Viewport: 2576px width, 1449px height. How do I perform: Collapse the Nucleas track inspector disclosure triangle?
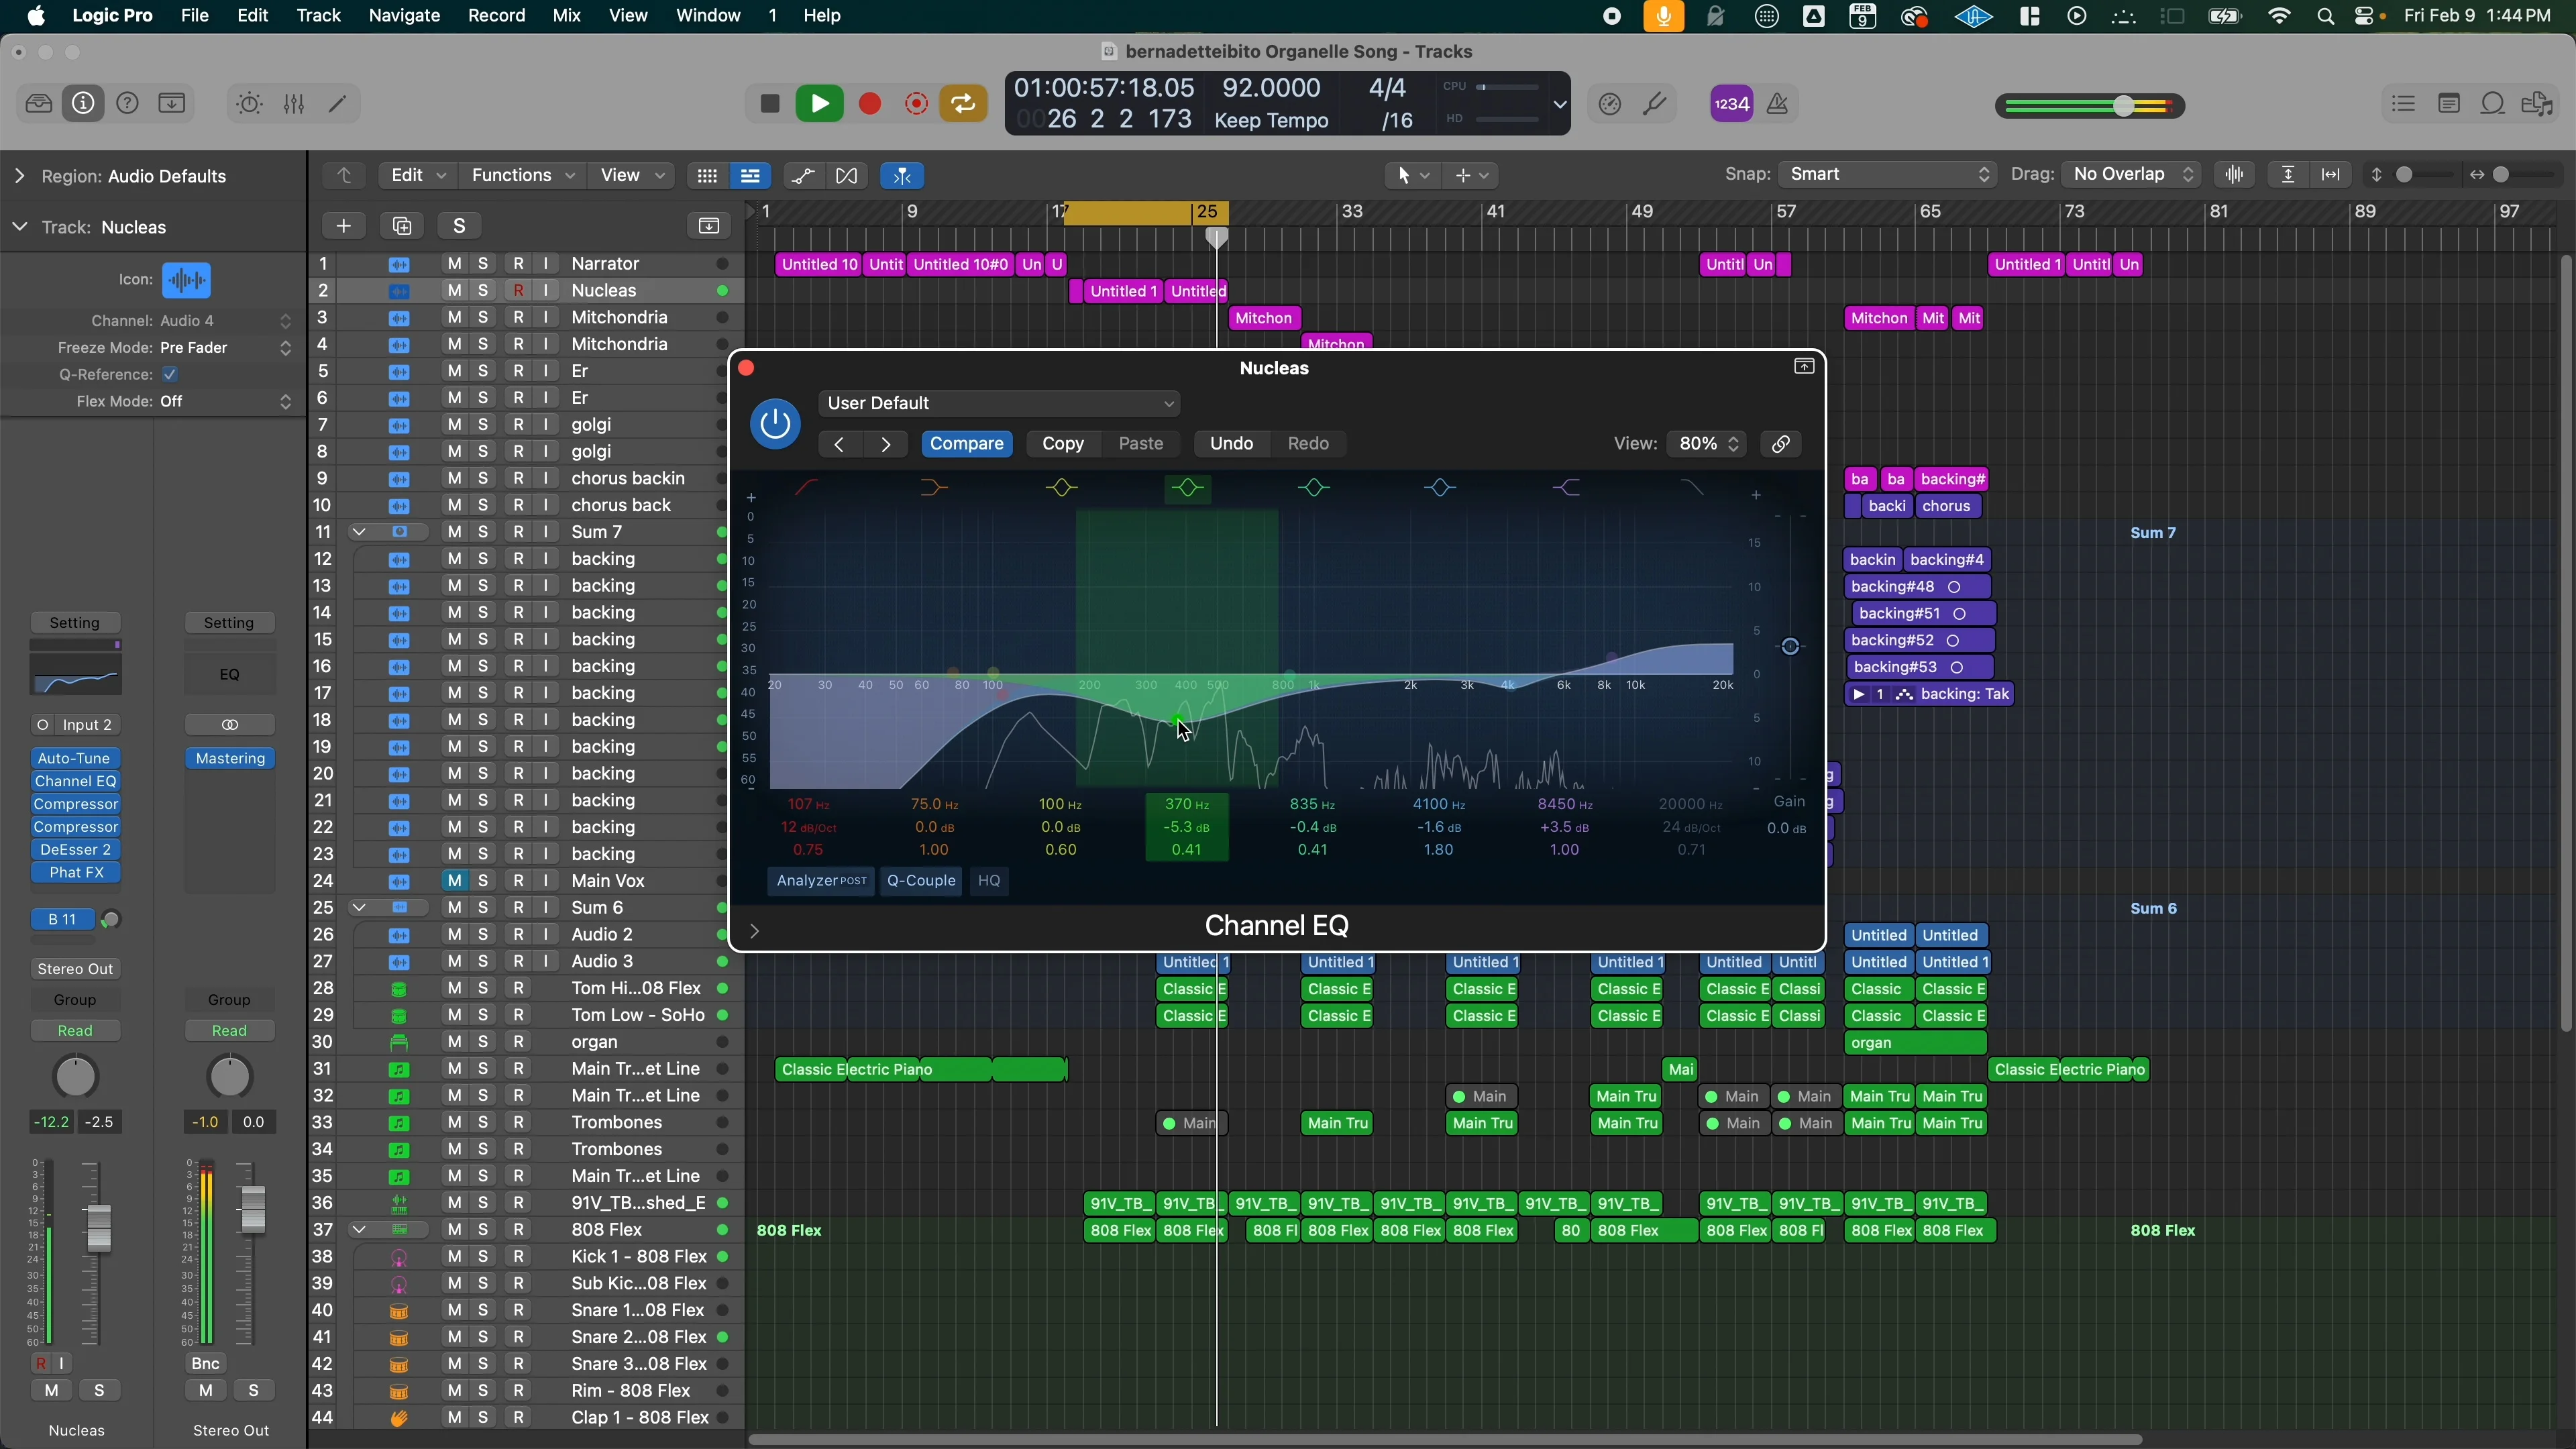[x=19, y=226]
